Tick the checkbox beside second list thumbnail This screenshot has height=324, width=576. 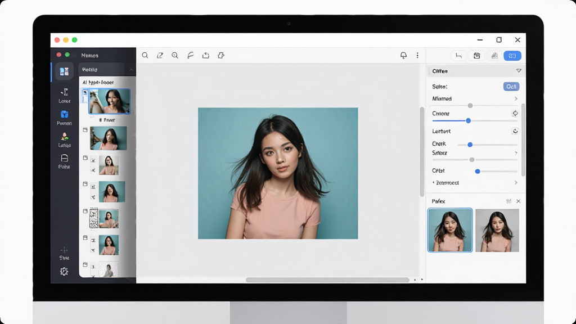(x=85, y=130)
